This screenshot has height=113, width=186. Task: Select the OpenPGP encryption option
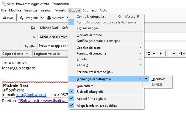(x=158, y=79)
